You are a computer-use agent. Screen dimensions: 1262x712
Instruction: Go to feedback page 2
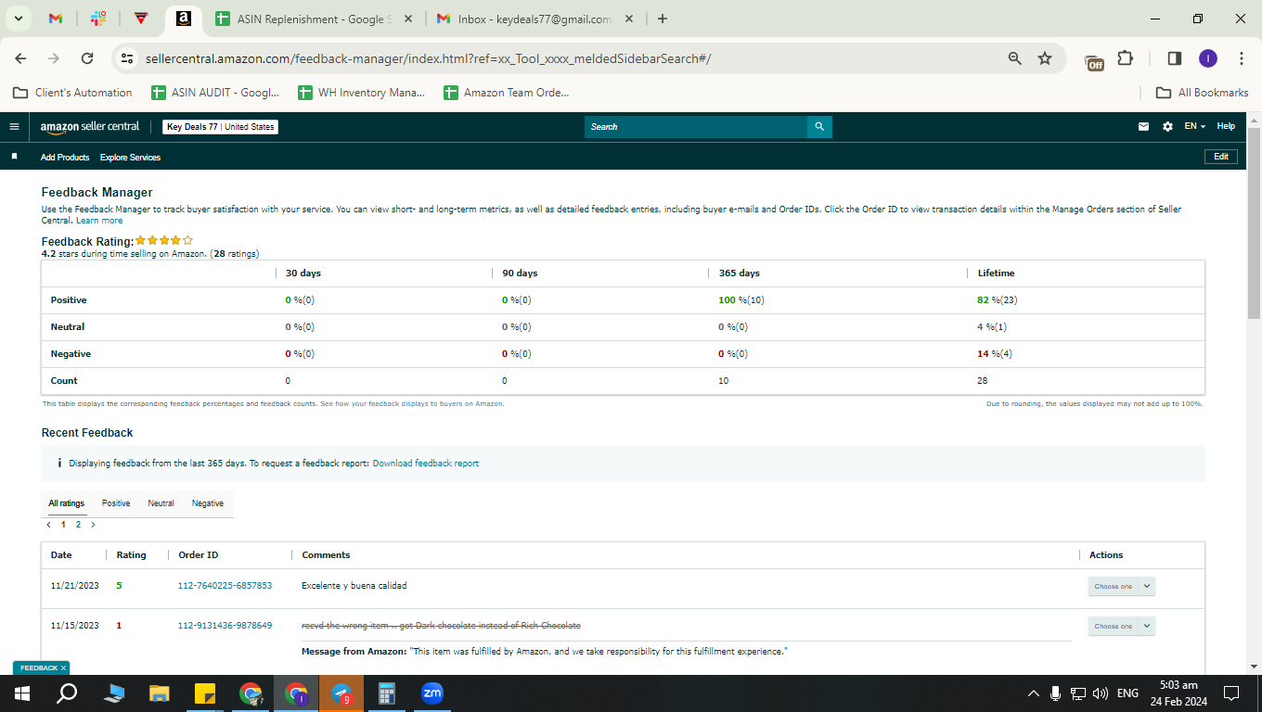click(78, 525)
